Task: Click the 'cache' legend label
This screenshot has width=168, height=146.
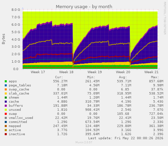Action: pos(14,102)
